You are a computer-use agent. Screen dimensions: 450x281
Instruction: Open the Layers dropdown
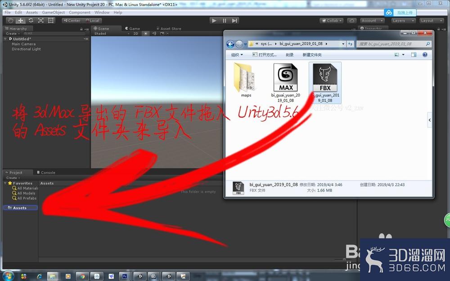403,21
